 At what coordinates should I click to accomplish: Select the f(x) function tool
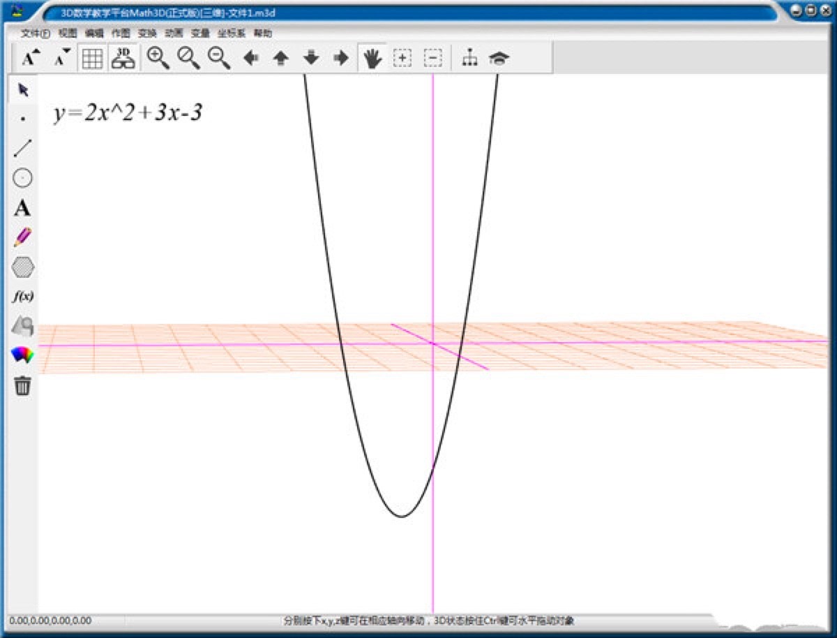[23, 296]
